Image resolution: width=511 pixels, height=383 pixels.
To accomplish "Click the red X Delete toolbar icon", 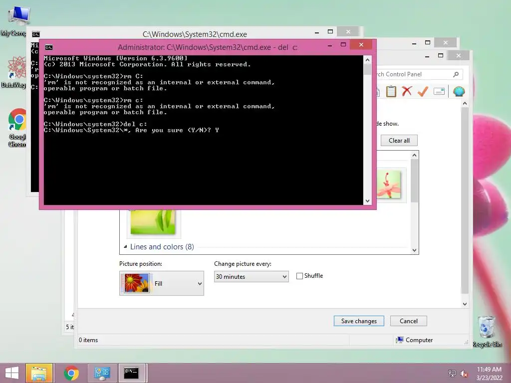I will (x=407, y=91).
